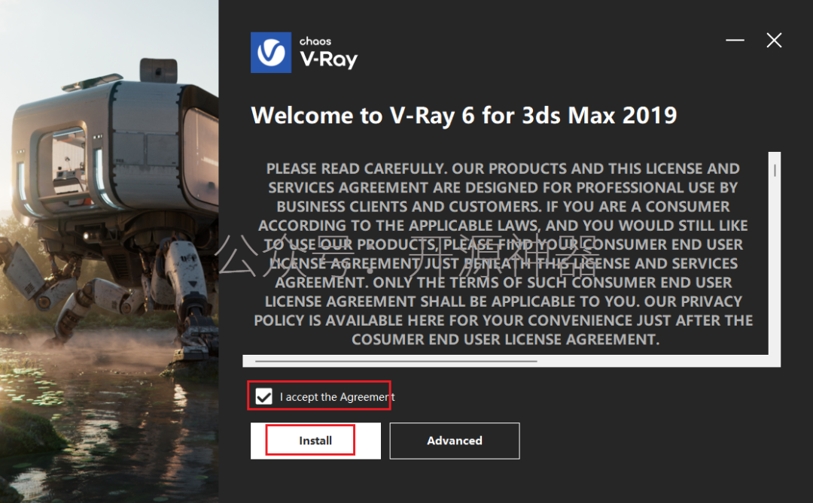Open the Advanced installation options

pyautogui.click(x=454, y=441)
